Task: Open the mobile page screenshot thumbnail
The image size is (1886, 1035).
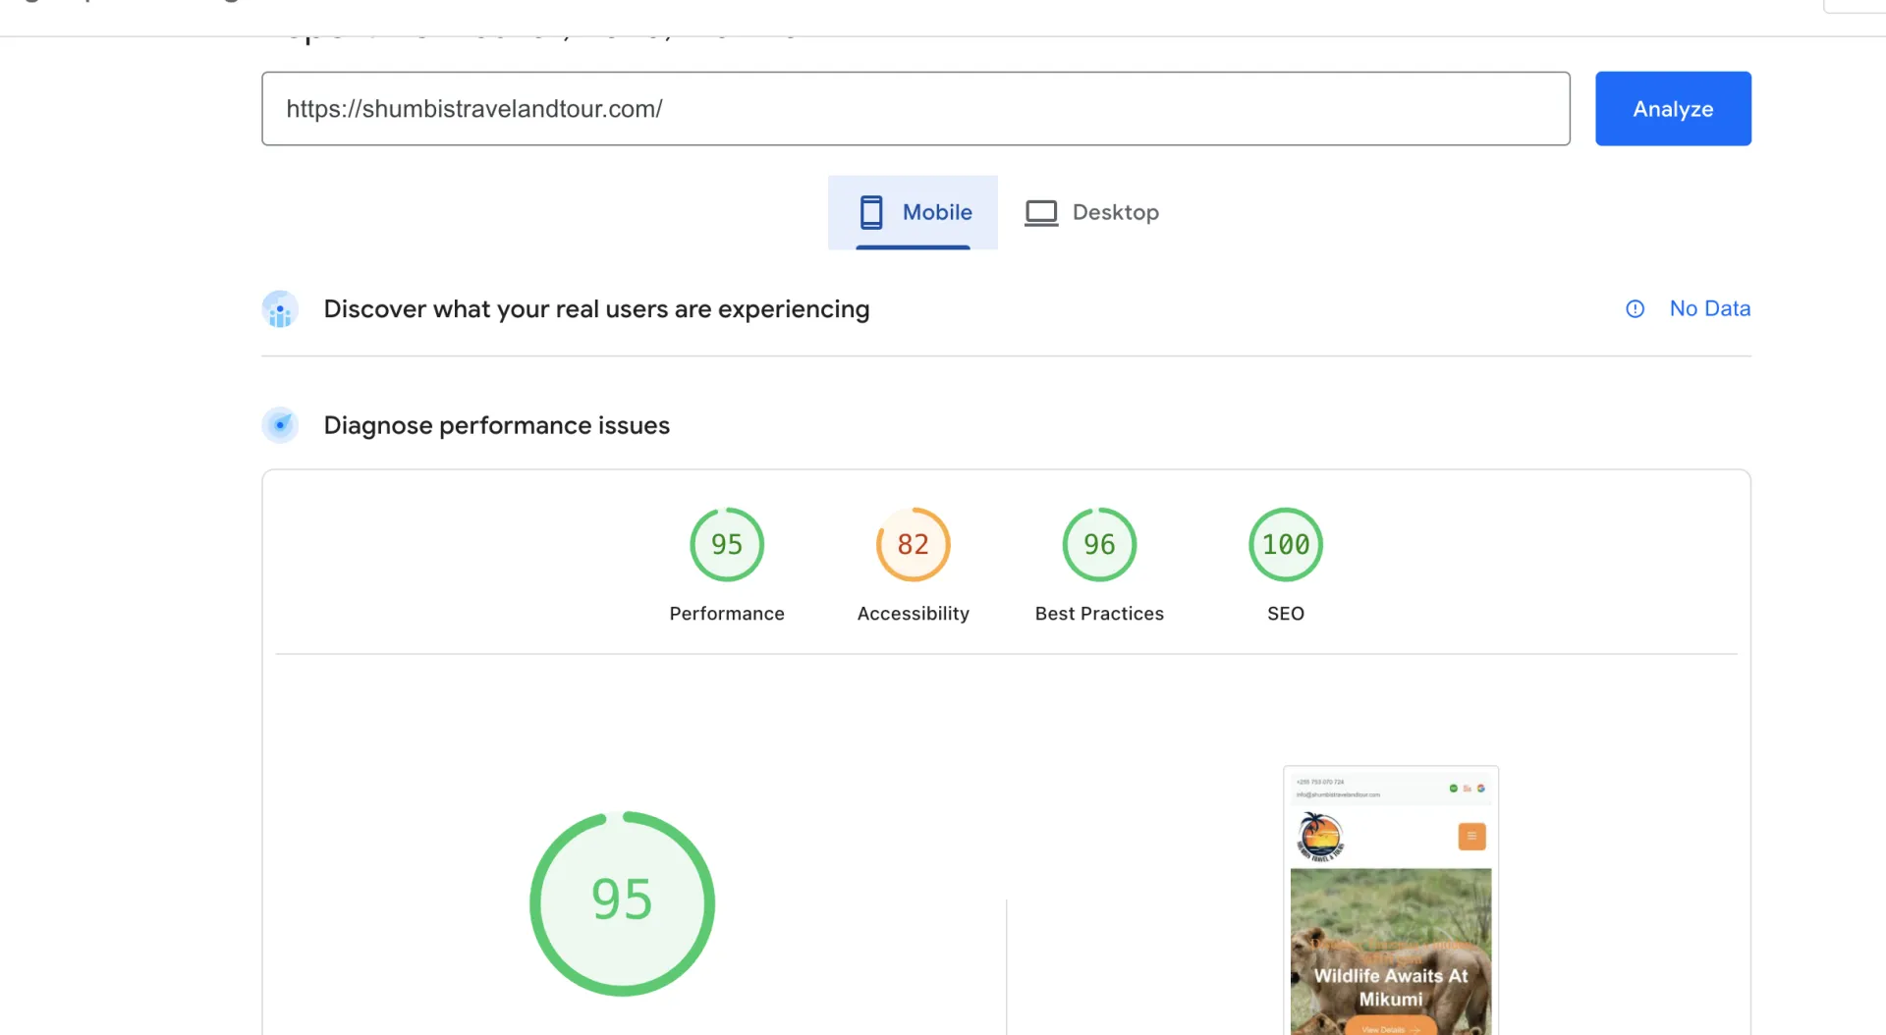Action: (1391, 900)
